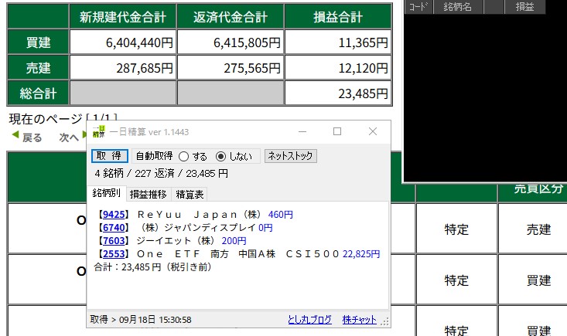Viewport: 567px width, 336px height.
Task: Close the 一日精算 window
Action: point(373,132)
